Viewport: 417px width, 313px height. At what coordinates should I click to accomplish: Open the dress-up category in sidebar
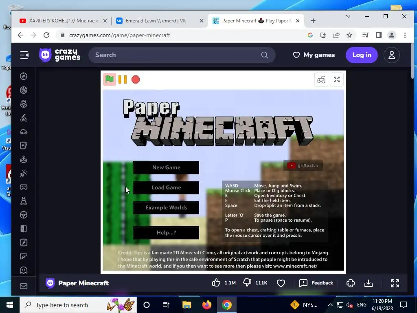pos(24,201)
